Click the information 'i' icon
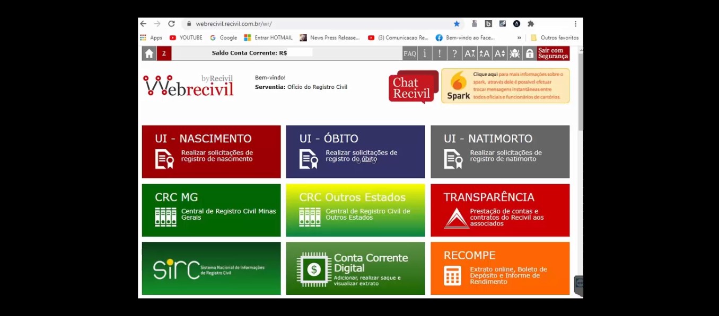This screenshot has width=719, height=316. coord(424,53)
